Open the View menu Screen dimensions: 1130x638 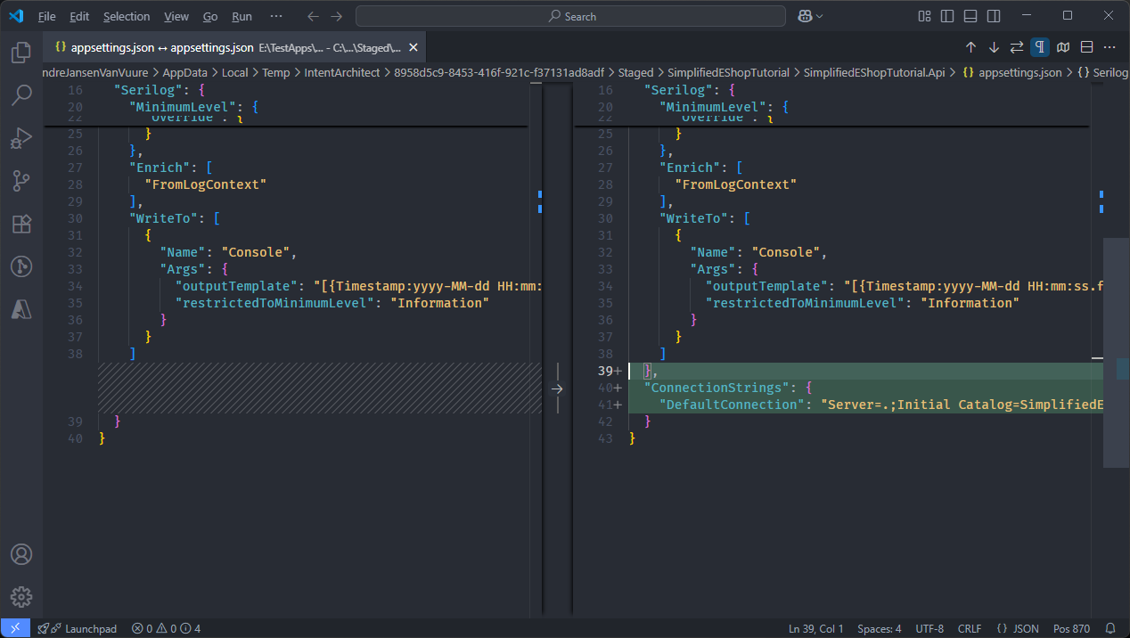pos(176,16)
